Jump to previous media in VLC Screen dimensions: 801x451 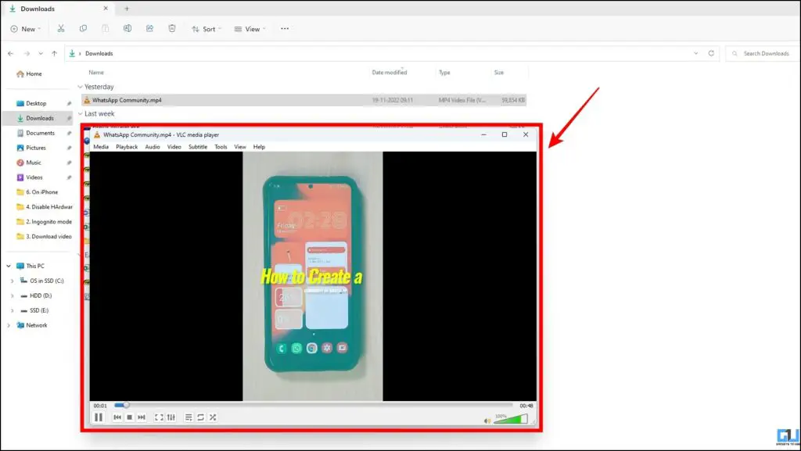(117, 417)
